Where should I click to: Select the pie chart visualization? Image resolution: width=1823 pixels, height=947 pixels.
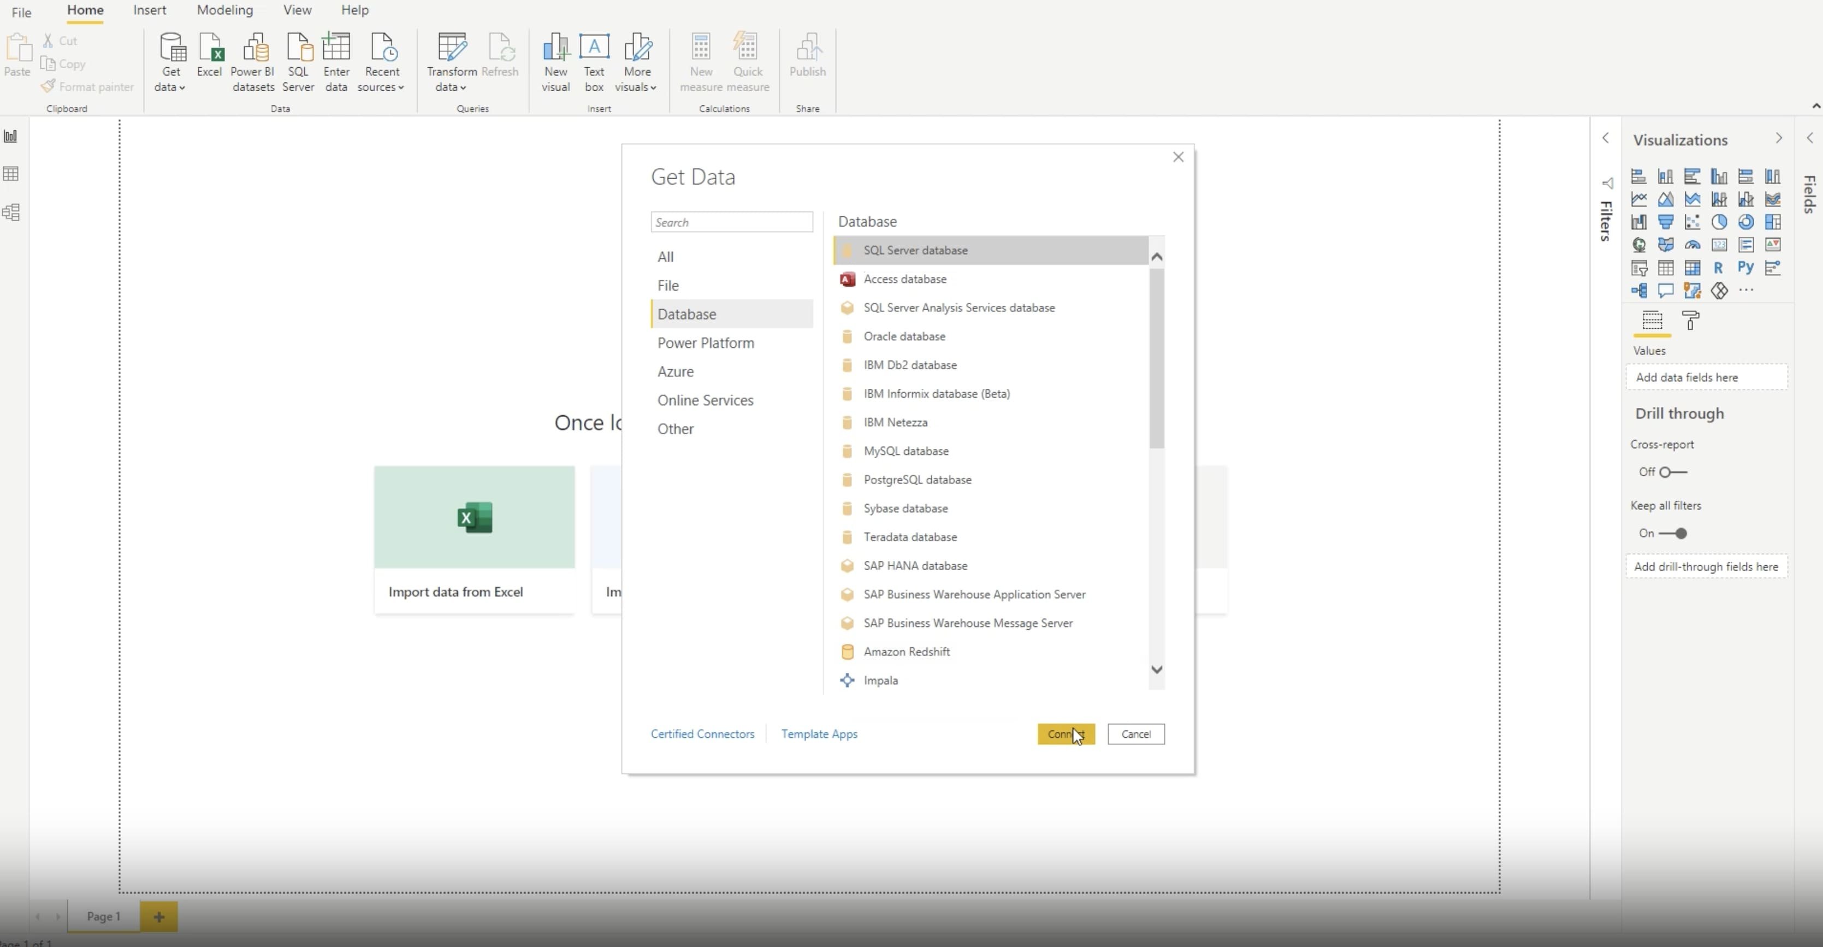pyautogui.click(x=1719, y=222)
